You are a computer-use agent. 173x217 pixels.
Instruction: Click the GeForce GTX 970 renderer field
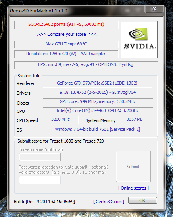click(x=98, y=83)
